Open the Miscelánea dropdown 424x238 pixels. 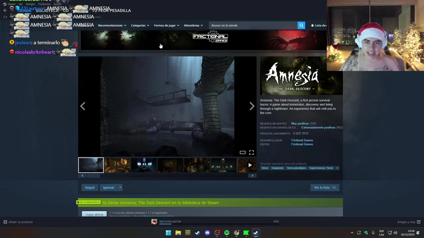coord(193,25)
